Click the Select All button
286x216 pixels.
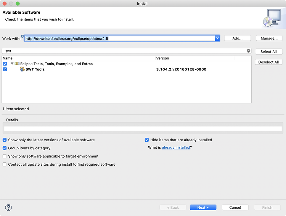[x=268, y=51]
